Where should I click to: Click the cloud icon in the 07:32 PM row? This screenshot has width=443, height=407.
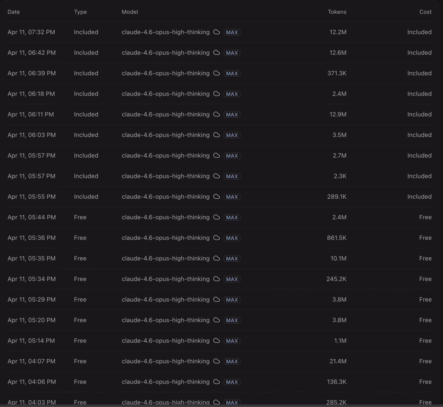coord(217,32)
